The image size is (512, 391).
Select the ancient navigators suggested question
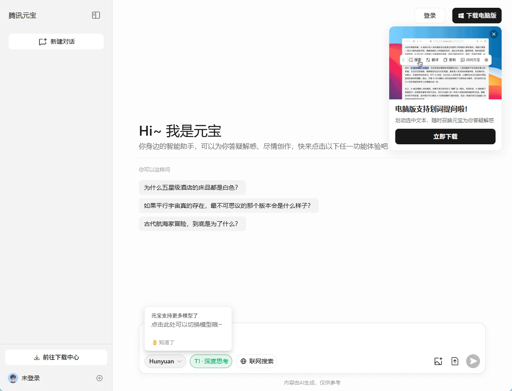tap(192, 224)
